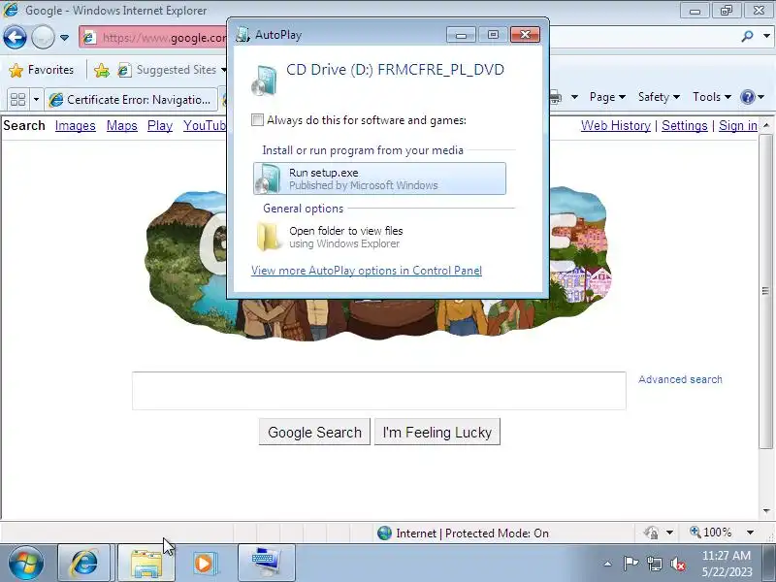Open Web History link
This screenshot has width=776, height=582.
[616, 126]
